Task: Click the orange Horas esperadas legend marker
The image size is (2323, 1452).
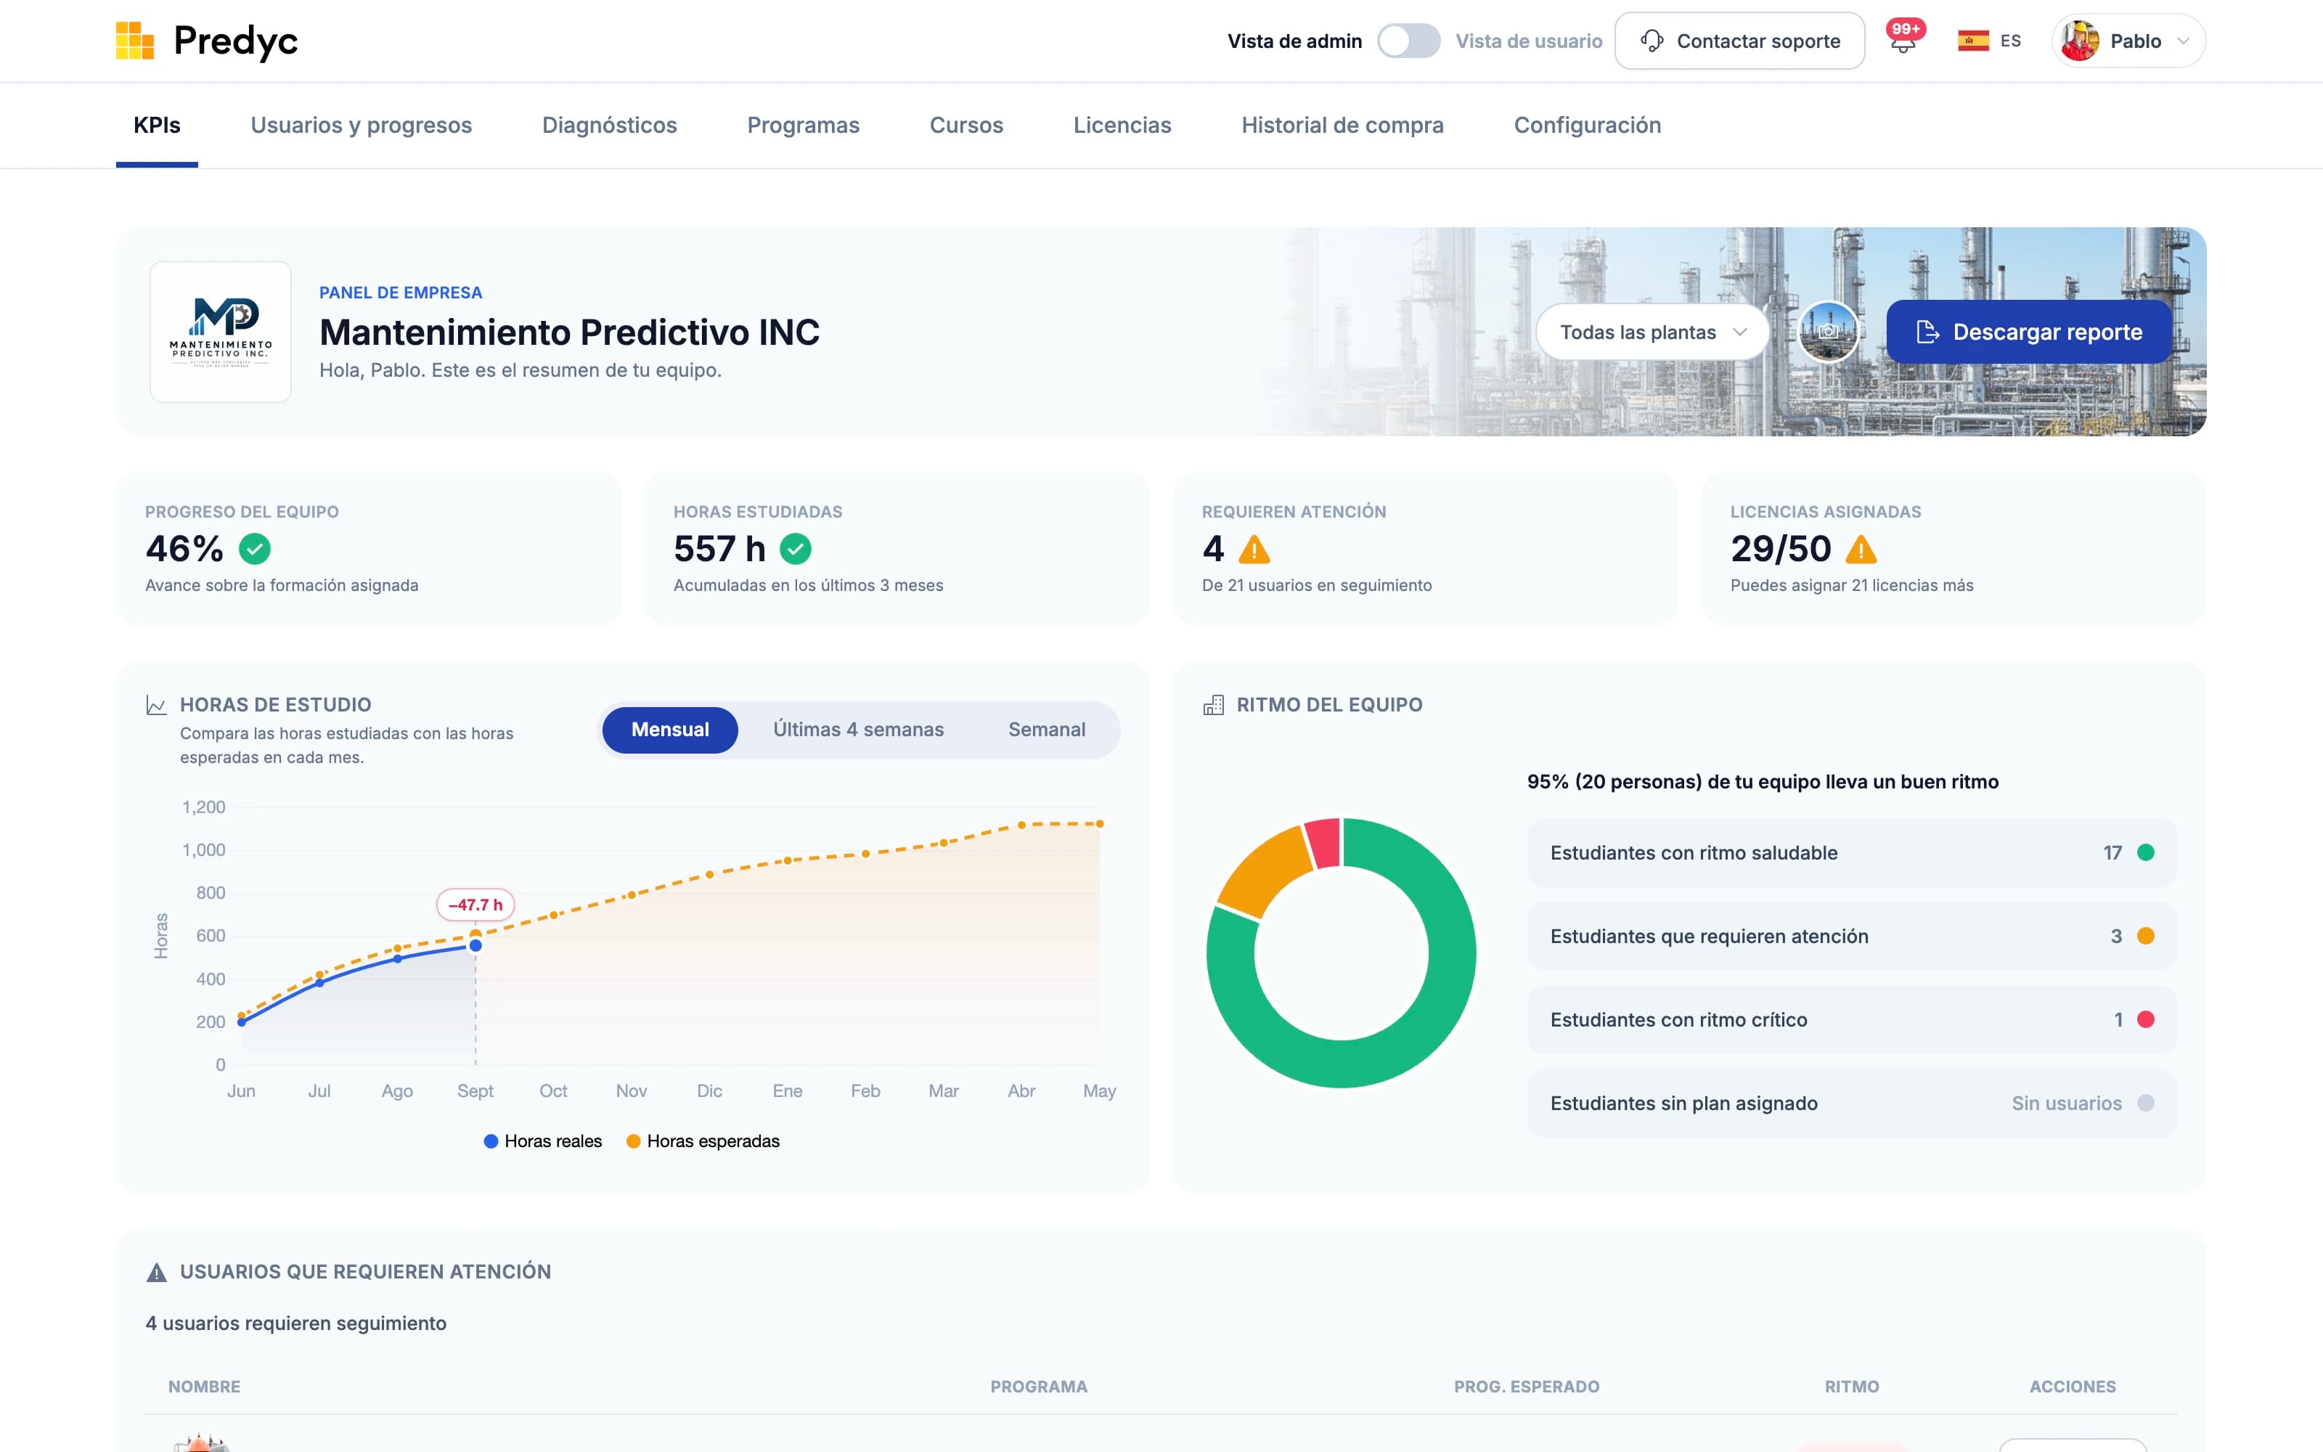Action: [x=632, y=1141]
